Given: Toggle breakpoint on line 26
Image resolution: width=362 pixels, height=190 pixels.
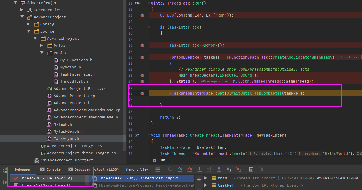Looking at the screenshot, I should [142, 93].
